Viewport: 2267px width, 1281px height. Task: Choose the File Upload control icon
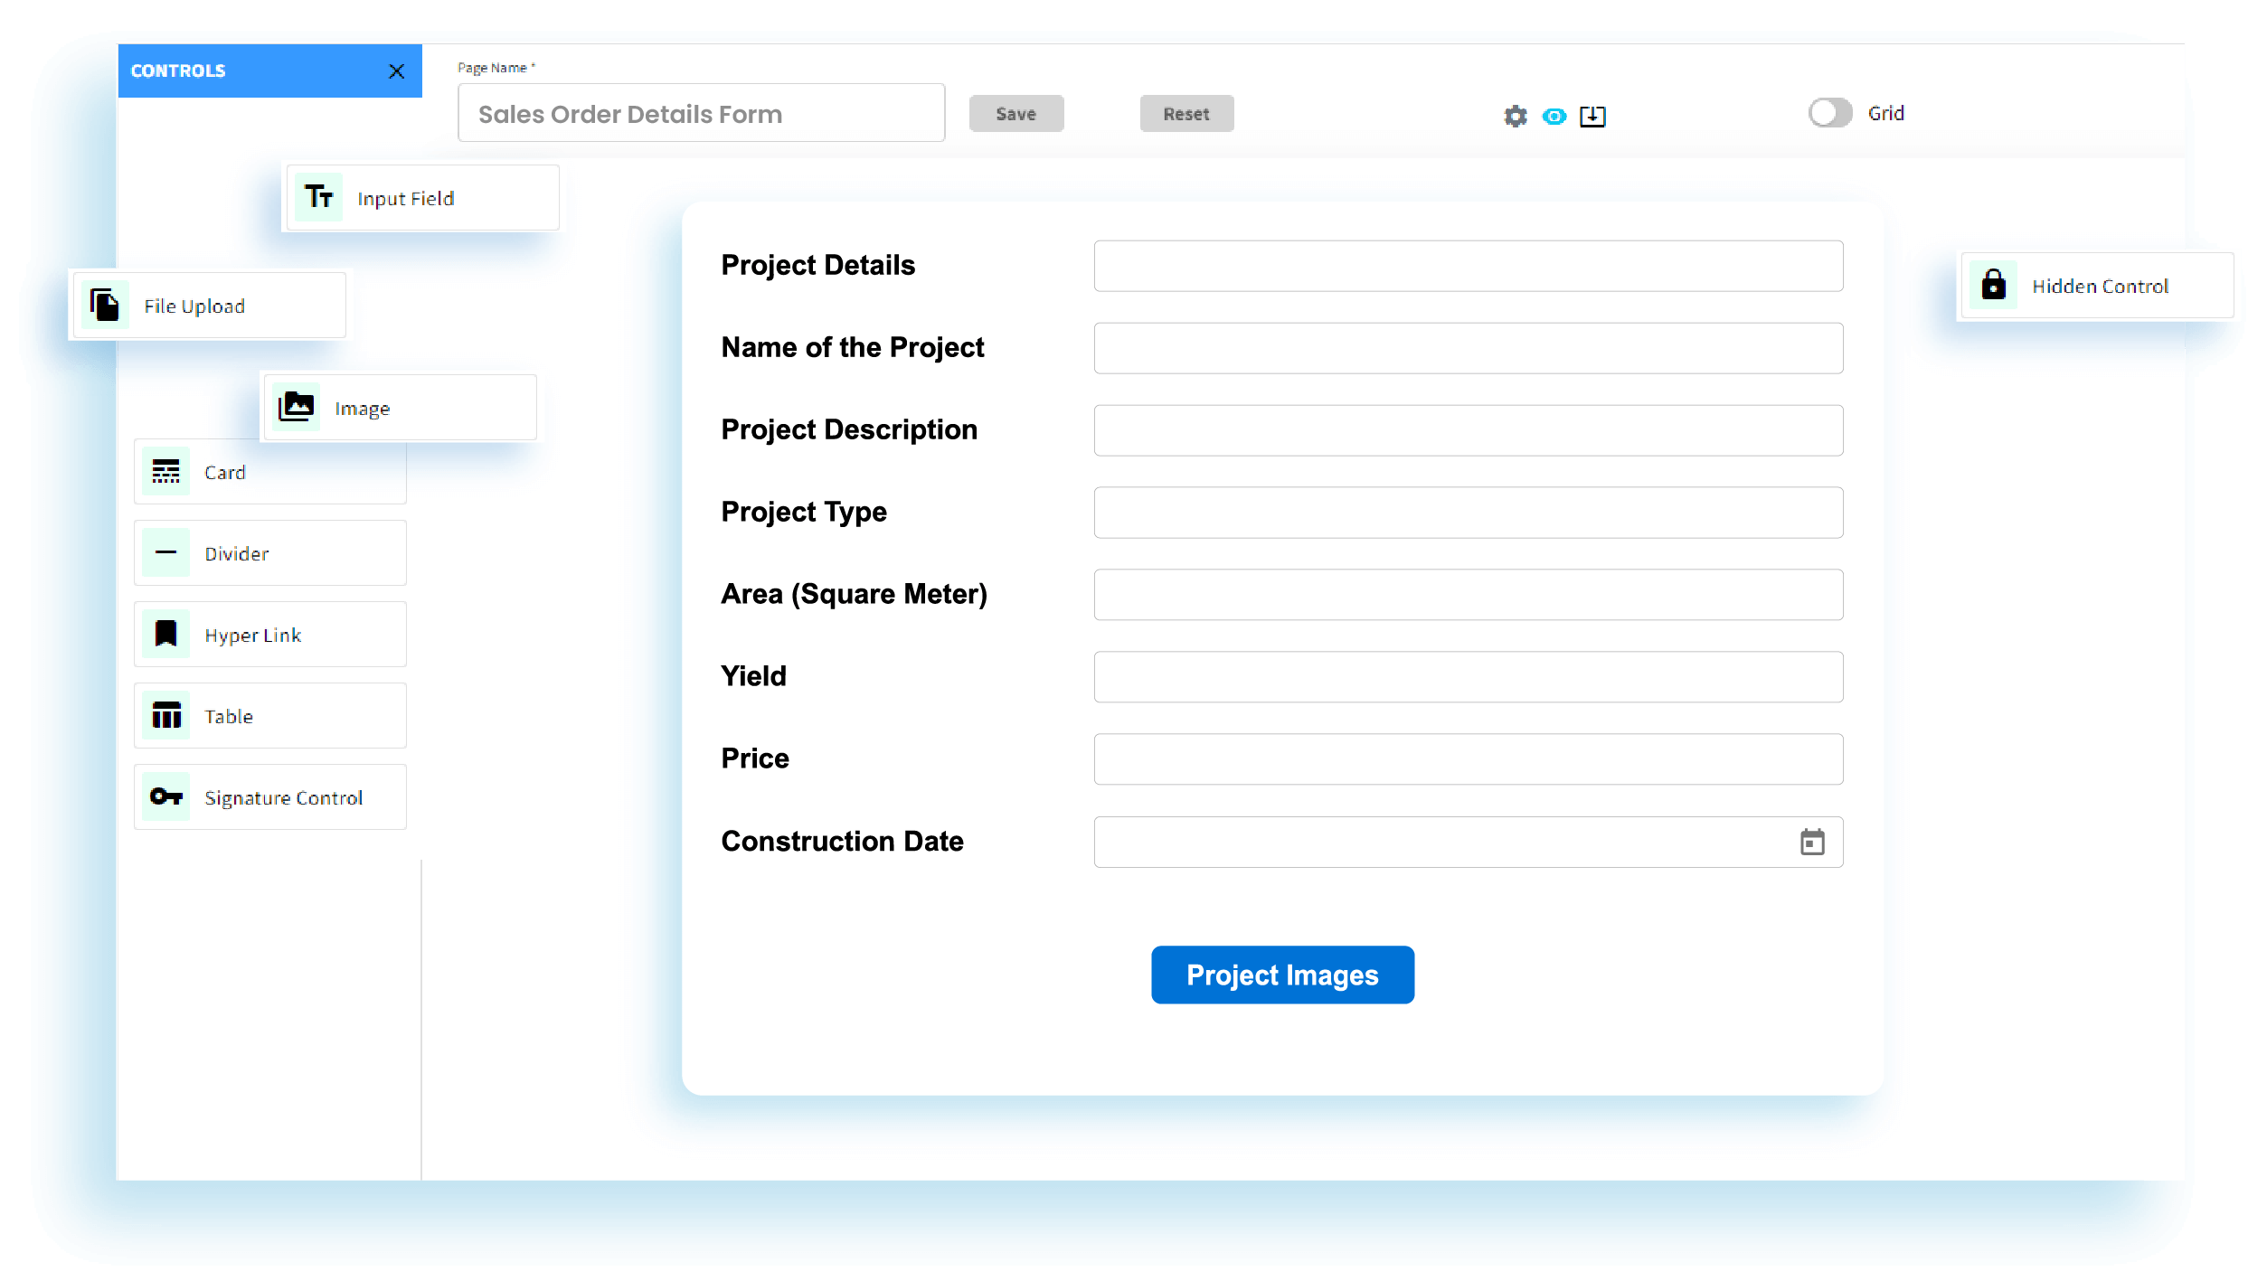[105, 306]
